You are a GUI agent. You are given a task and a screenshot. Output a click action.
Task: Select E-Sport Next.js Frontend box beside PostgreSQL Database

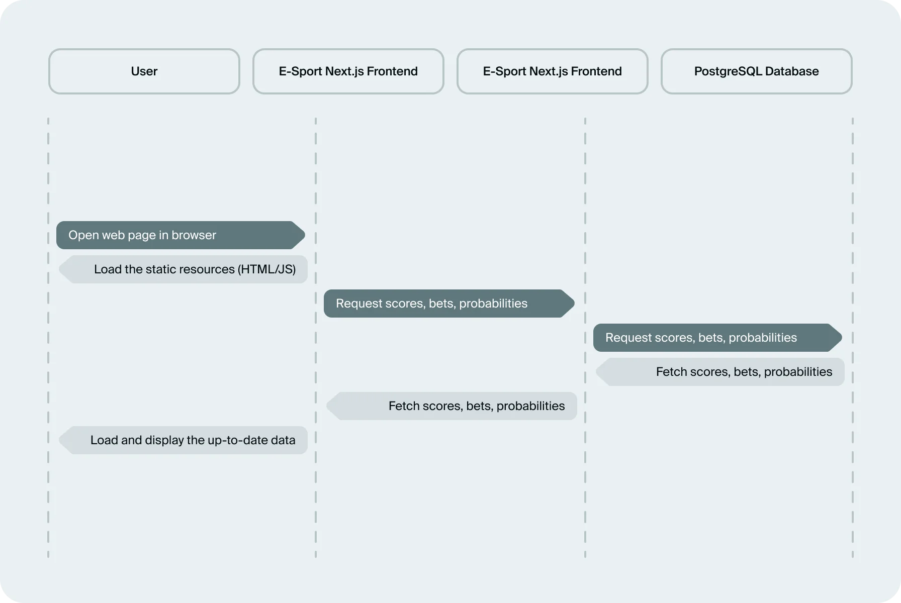[553, 71]
